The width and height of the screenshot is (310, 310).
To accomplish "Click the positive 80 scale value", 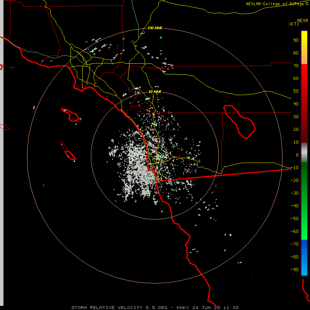I will pyautogui.click(x=296, y=53).
